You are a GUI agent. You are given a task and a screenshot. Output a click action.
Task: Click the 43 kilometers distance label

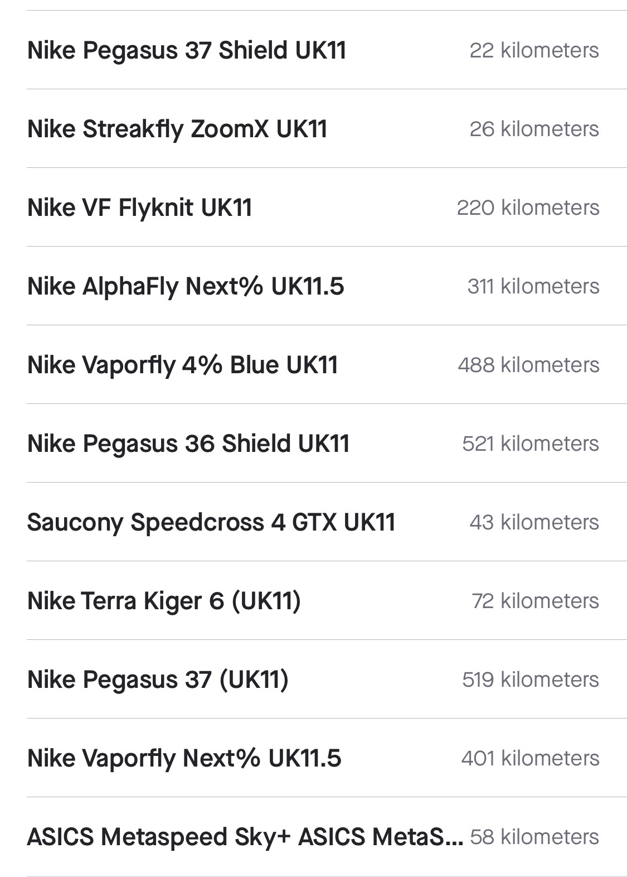534,522
